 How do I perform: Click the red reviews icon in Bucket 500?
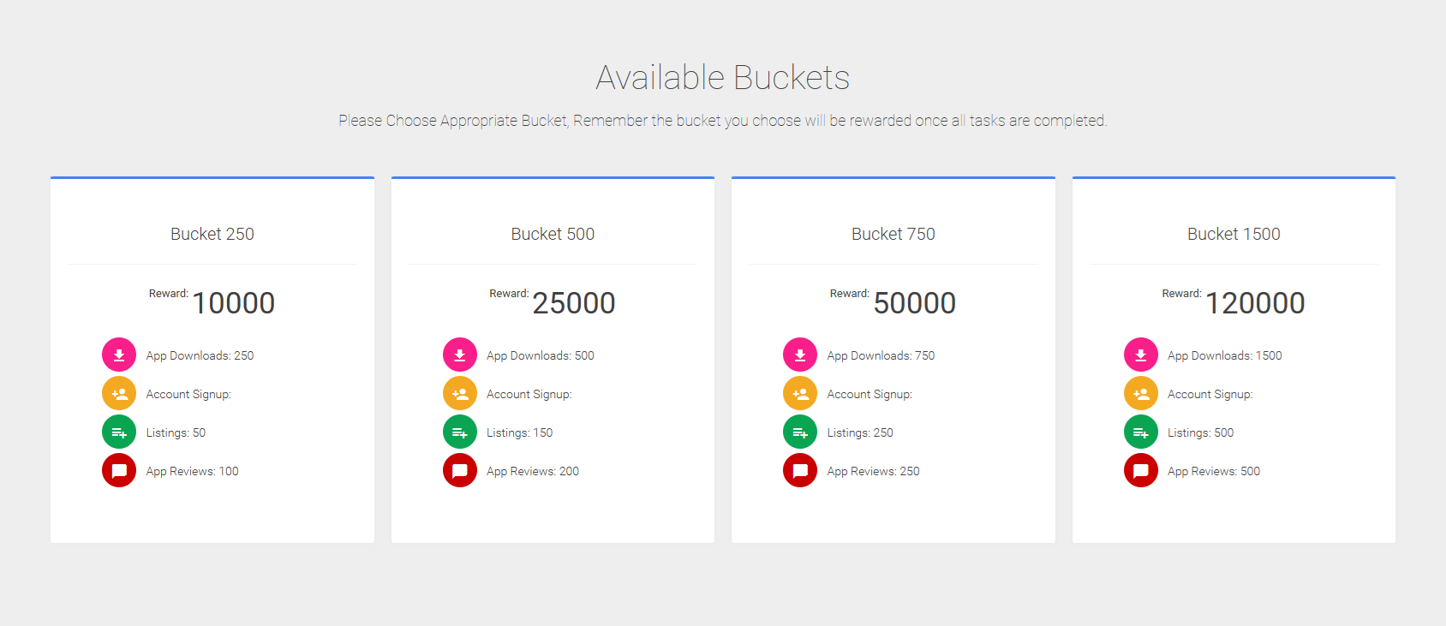(460, 471)
